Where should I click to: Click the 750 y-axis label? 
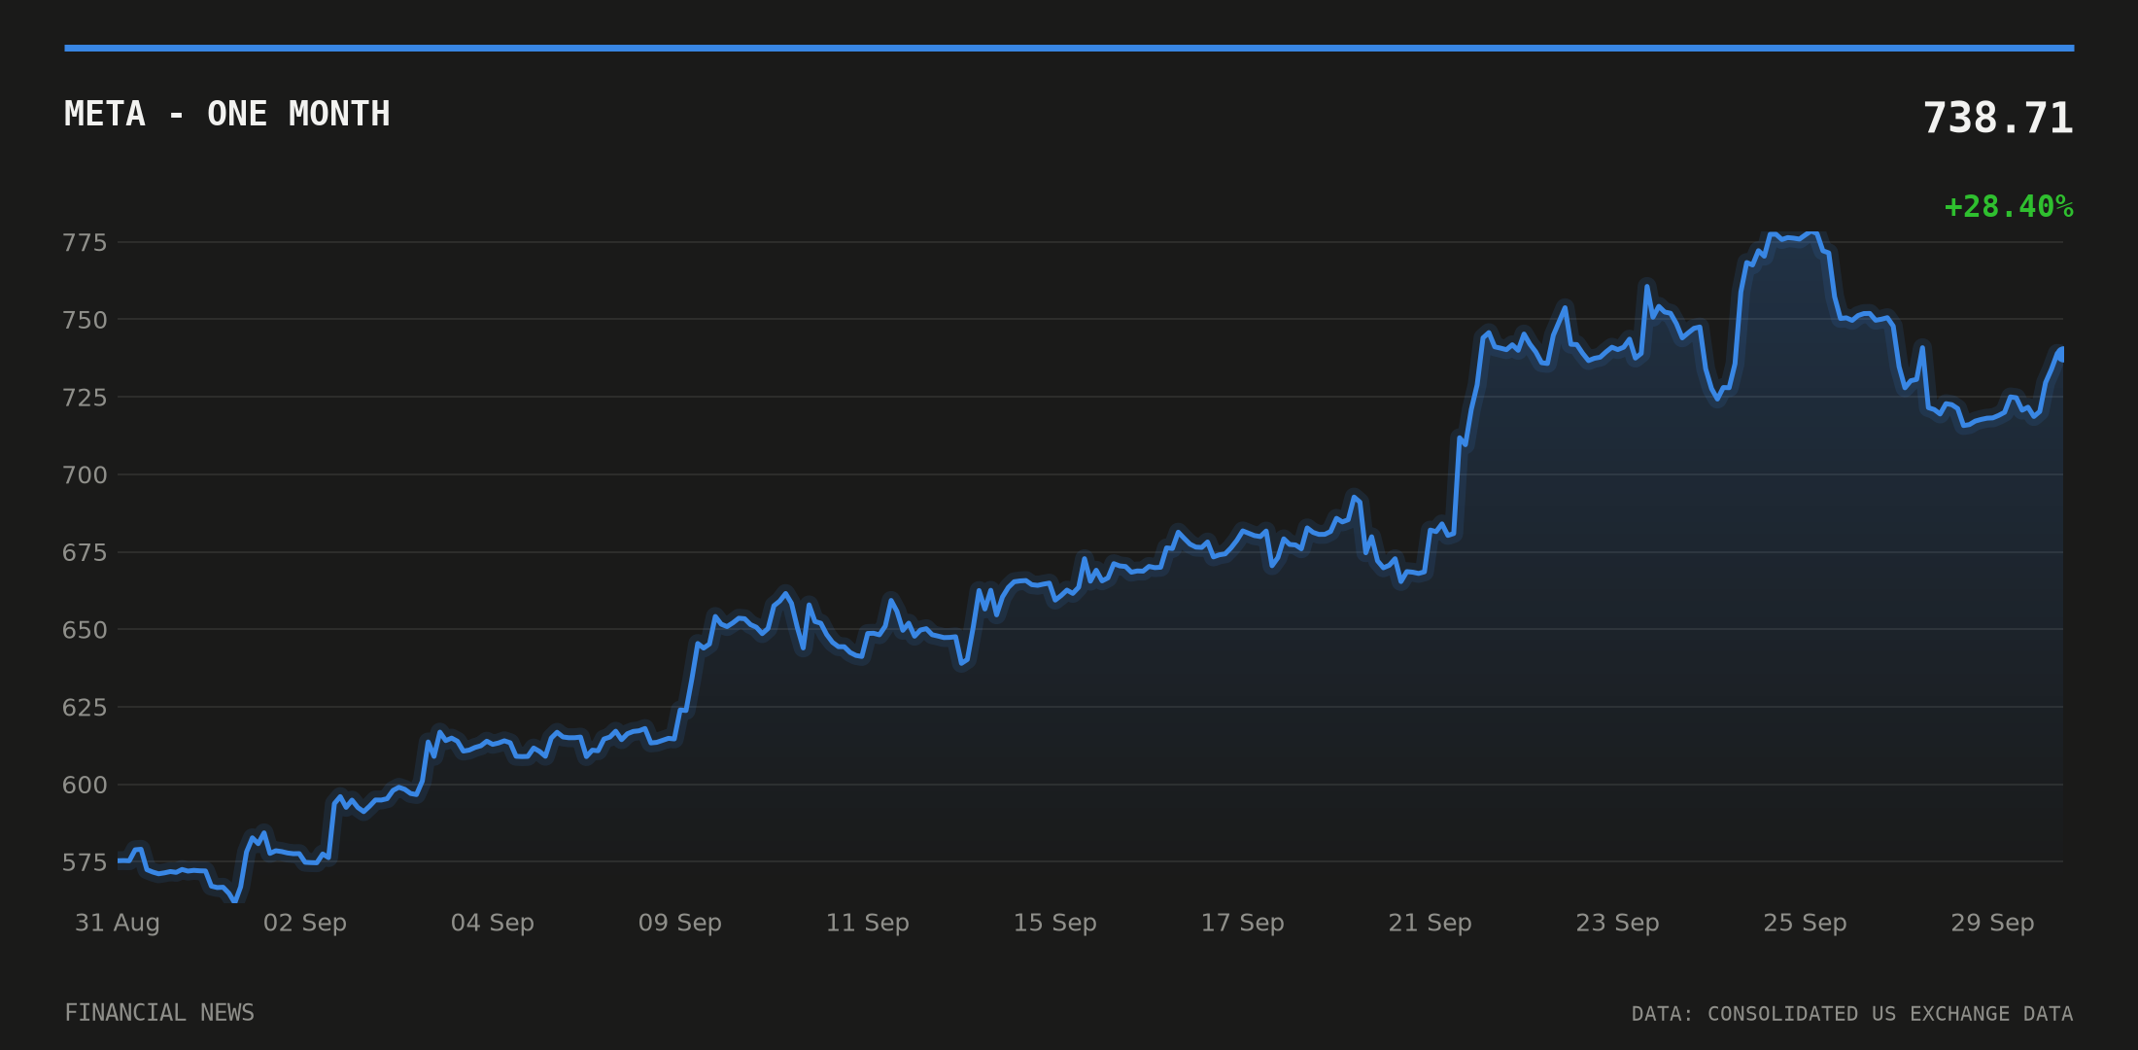(x=85, y=320)
